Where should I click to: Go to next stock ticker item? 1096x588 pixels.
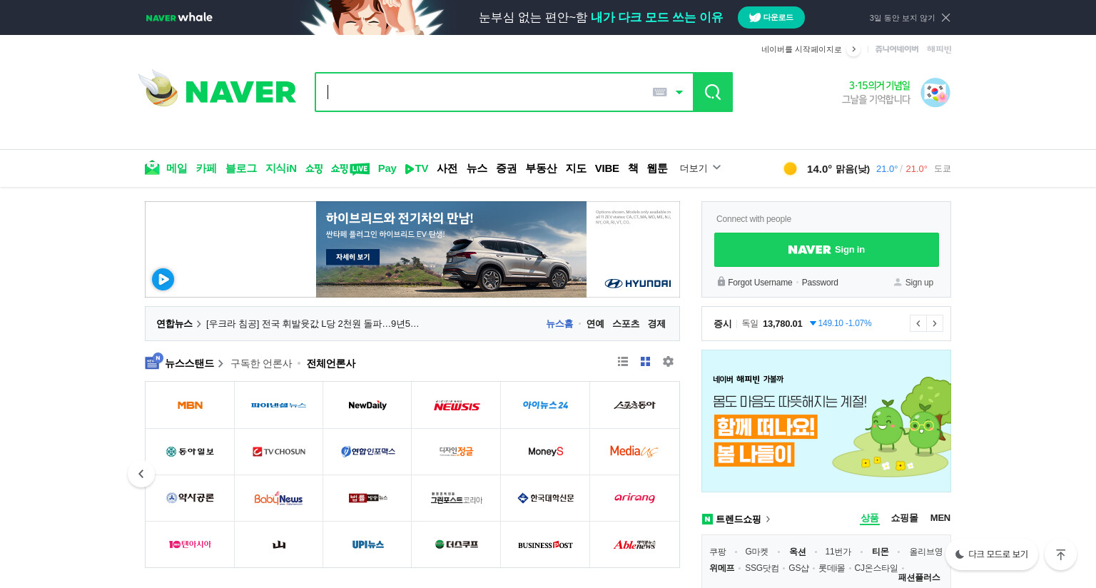coord(935,323)
